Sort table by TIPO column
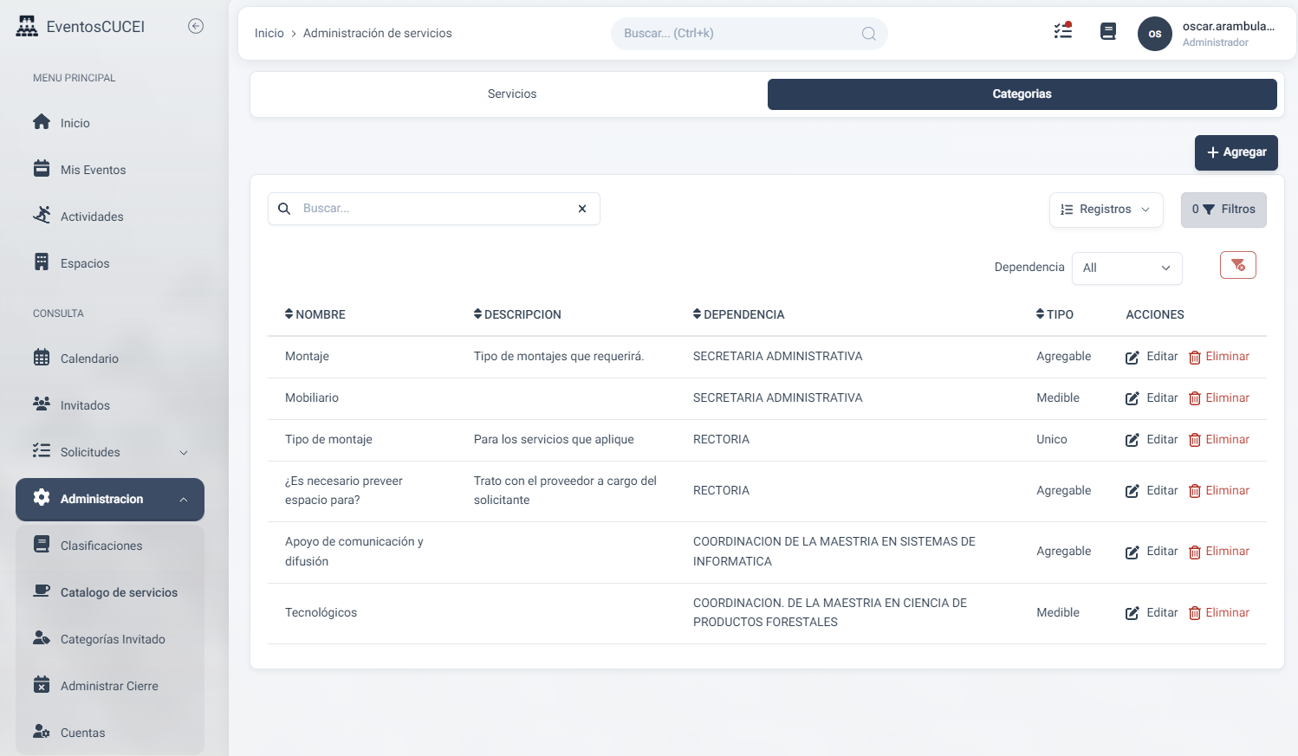The width and height of the screenshot is (1298, 756). (x=1055, y=314)
